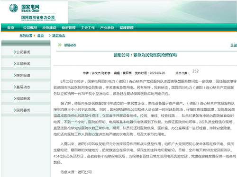
Task: Open 国网要闻 in the left sidebar
Action: click(23, 110)
